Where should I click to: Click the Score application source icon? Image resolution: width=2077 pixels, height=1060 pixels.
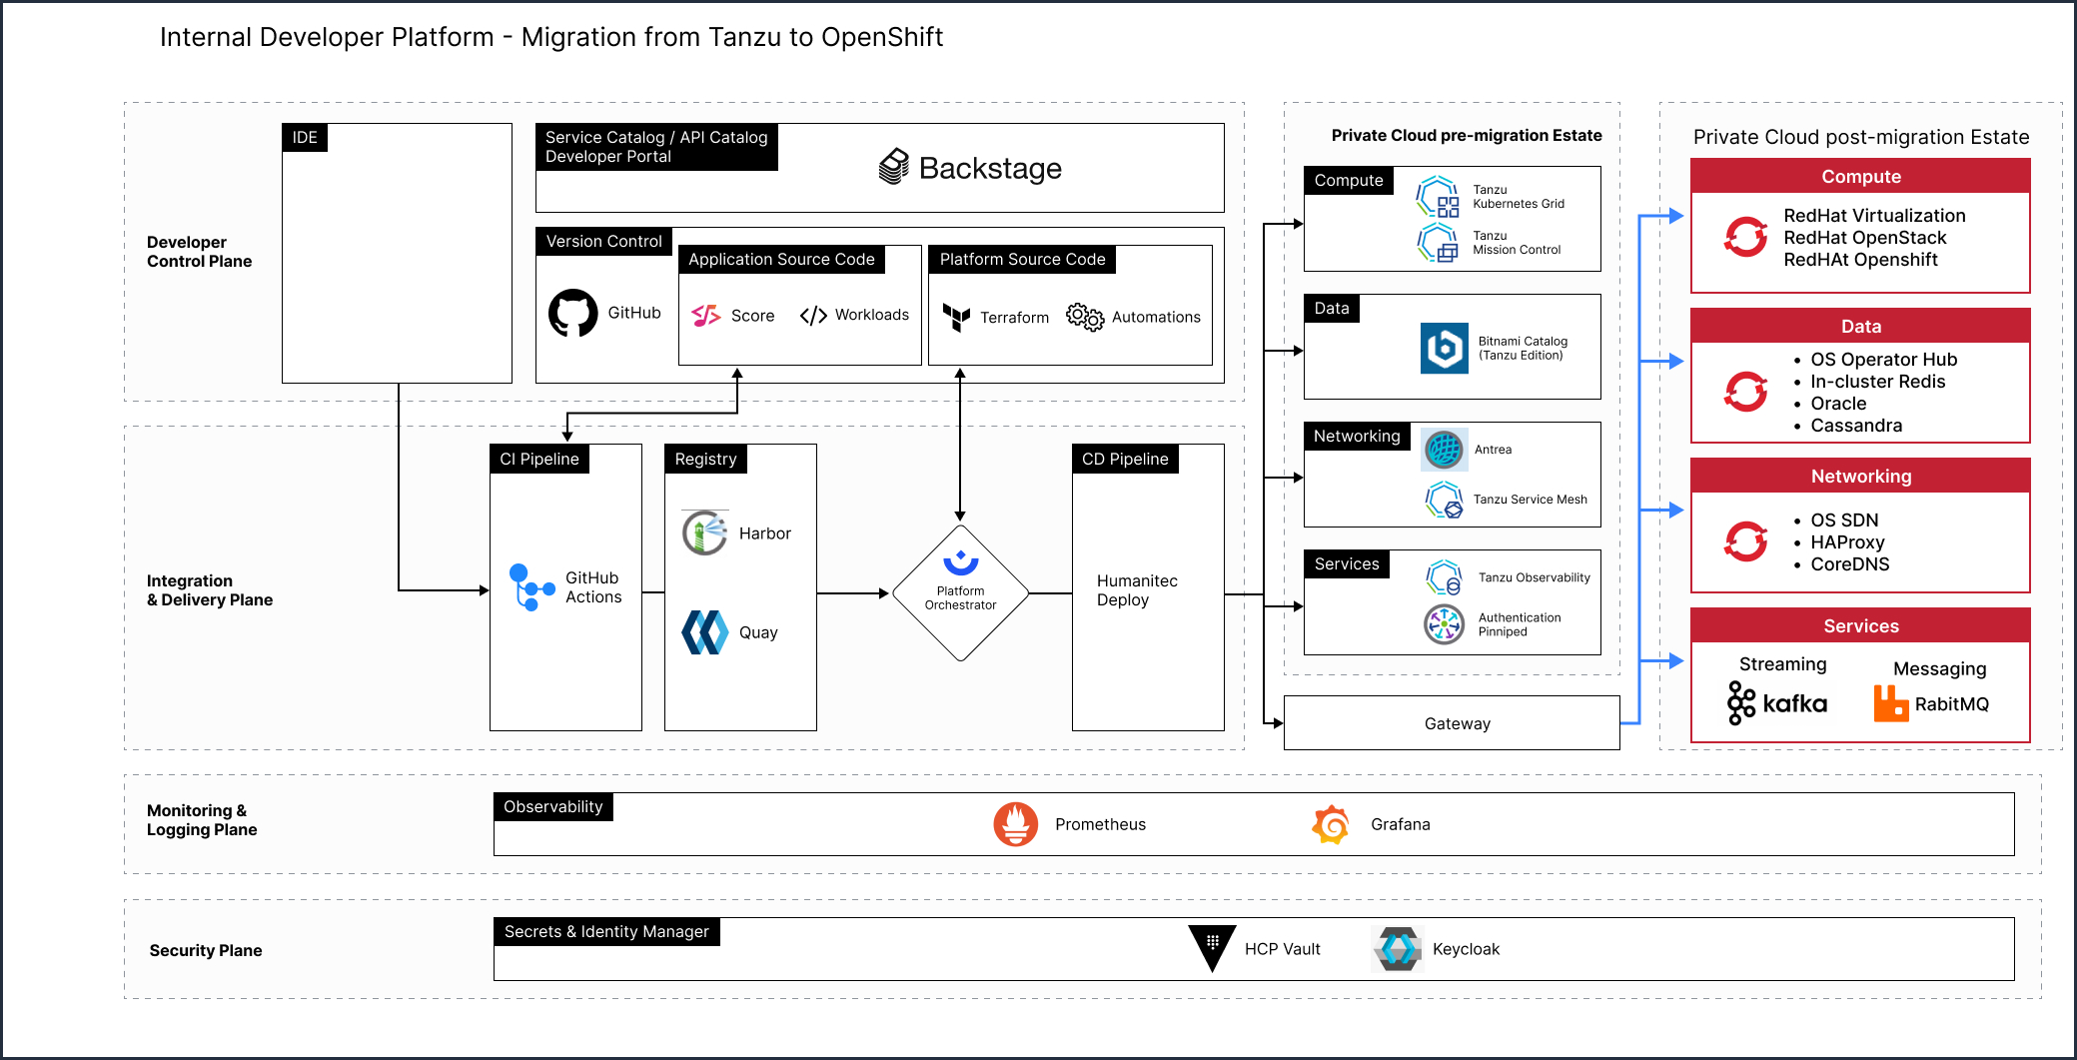[708, 315]
